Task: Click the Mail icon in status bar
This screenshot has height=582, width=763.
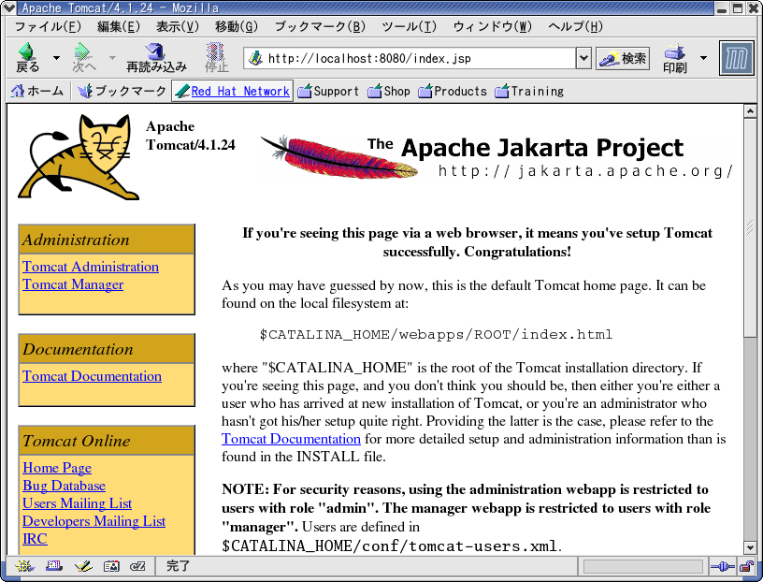Action: [54, 566]
